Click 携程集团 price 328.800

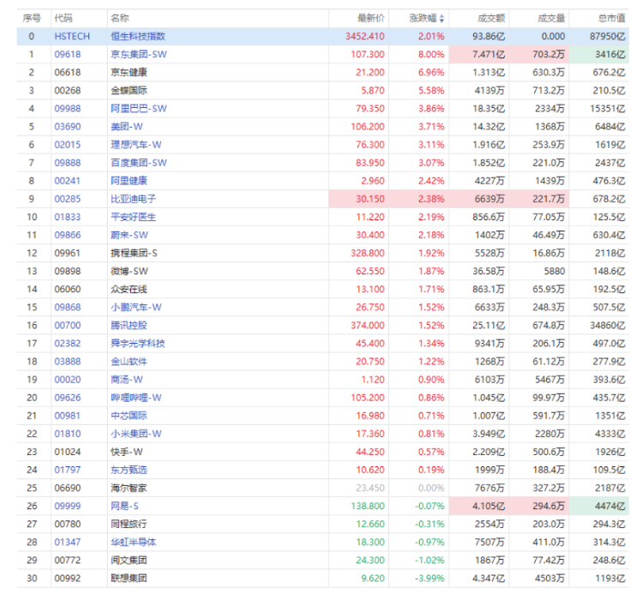368,253
